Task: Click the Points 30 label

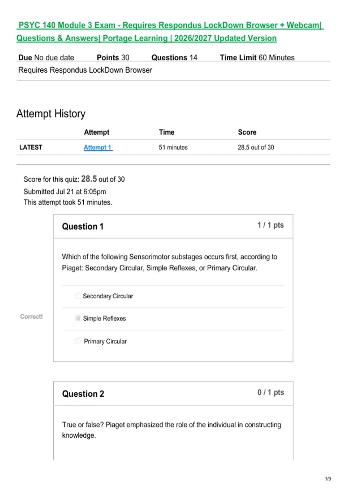Action: (113, 57)
